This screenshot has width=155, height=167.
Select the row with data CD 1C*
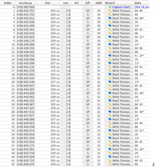point(74,131)
